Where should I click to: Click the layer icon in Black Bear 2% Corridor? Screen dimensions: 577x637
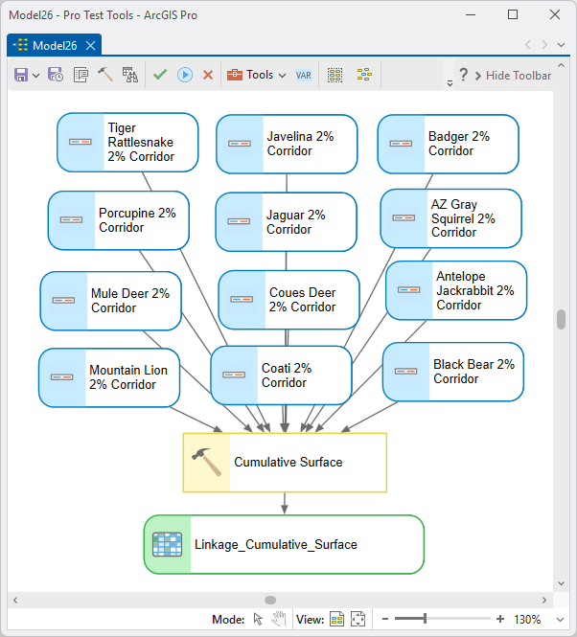405,372
